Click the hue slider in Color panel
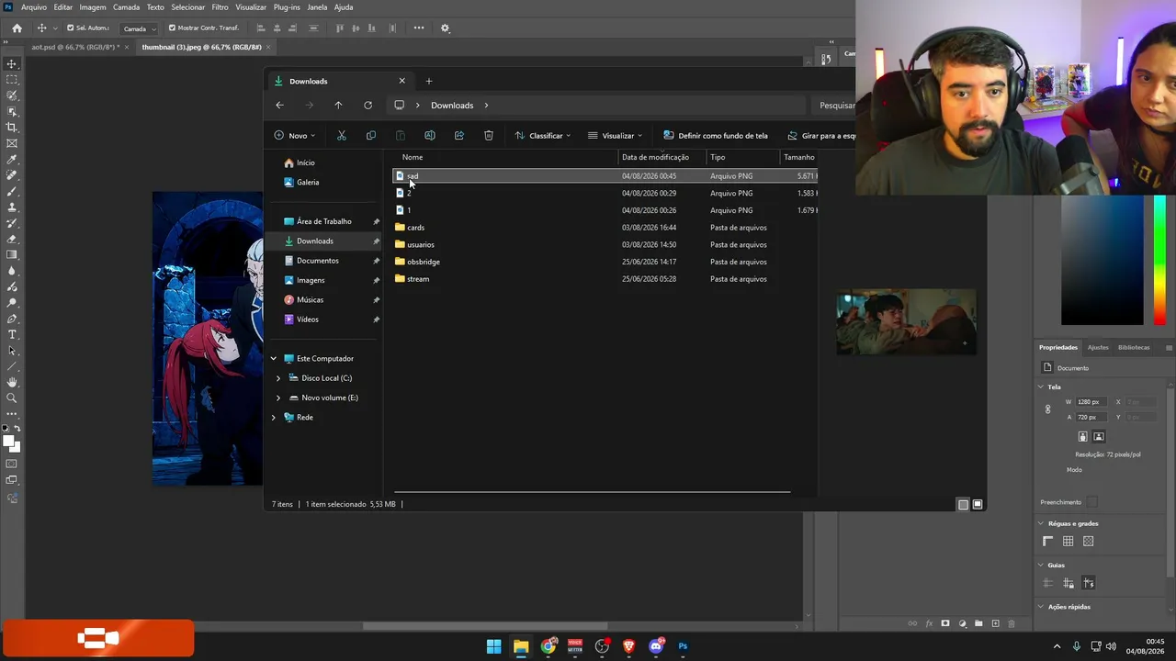 [x=1159, y=261]
